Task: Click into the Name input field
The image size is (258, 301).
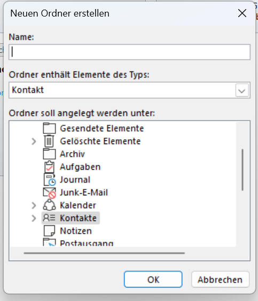Action: [x=129, y=52]
